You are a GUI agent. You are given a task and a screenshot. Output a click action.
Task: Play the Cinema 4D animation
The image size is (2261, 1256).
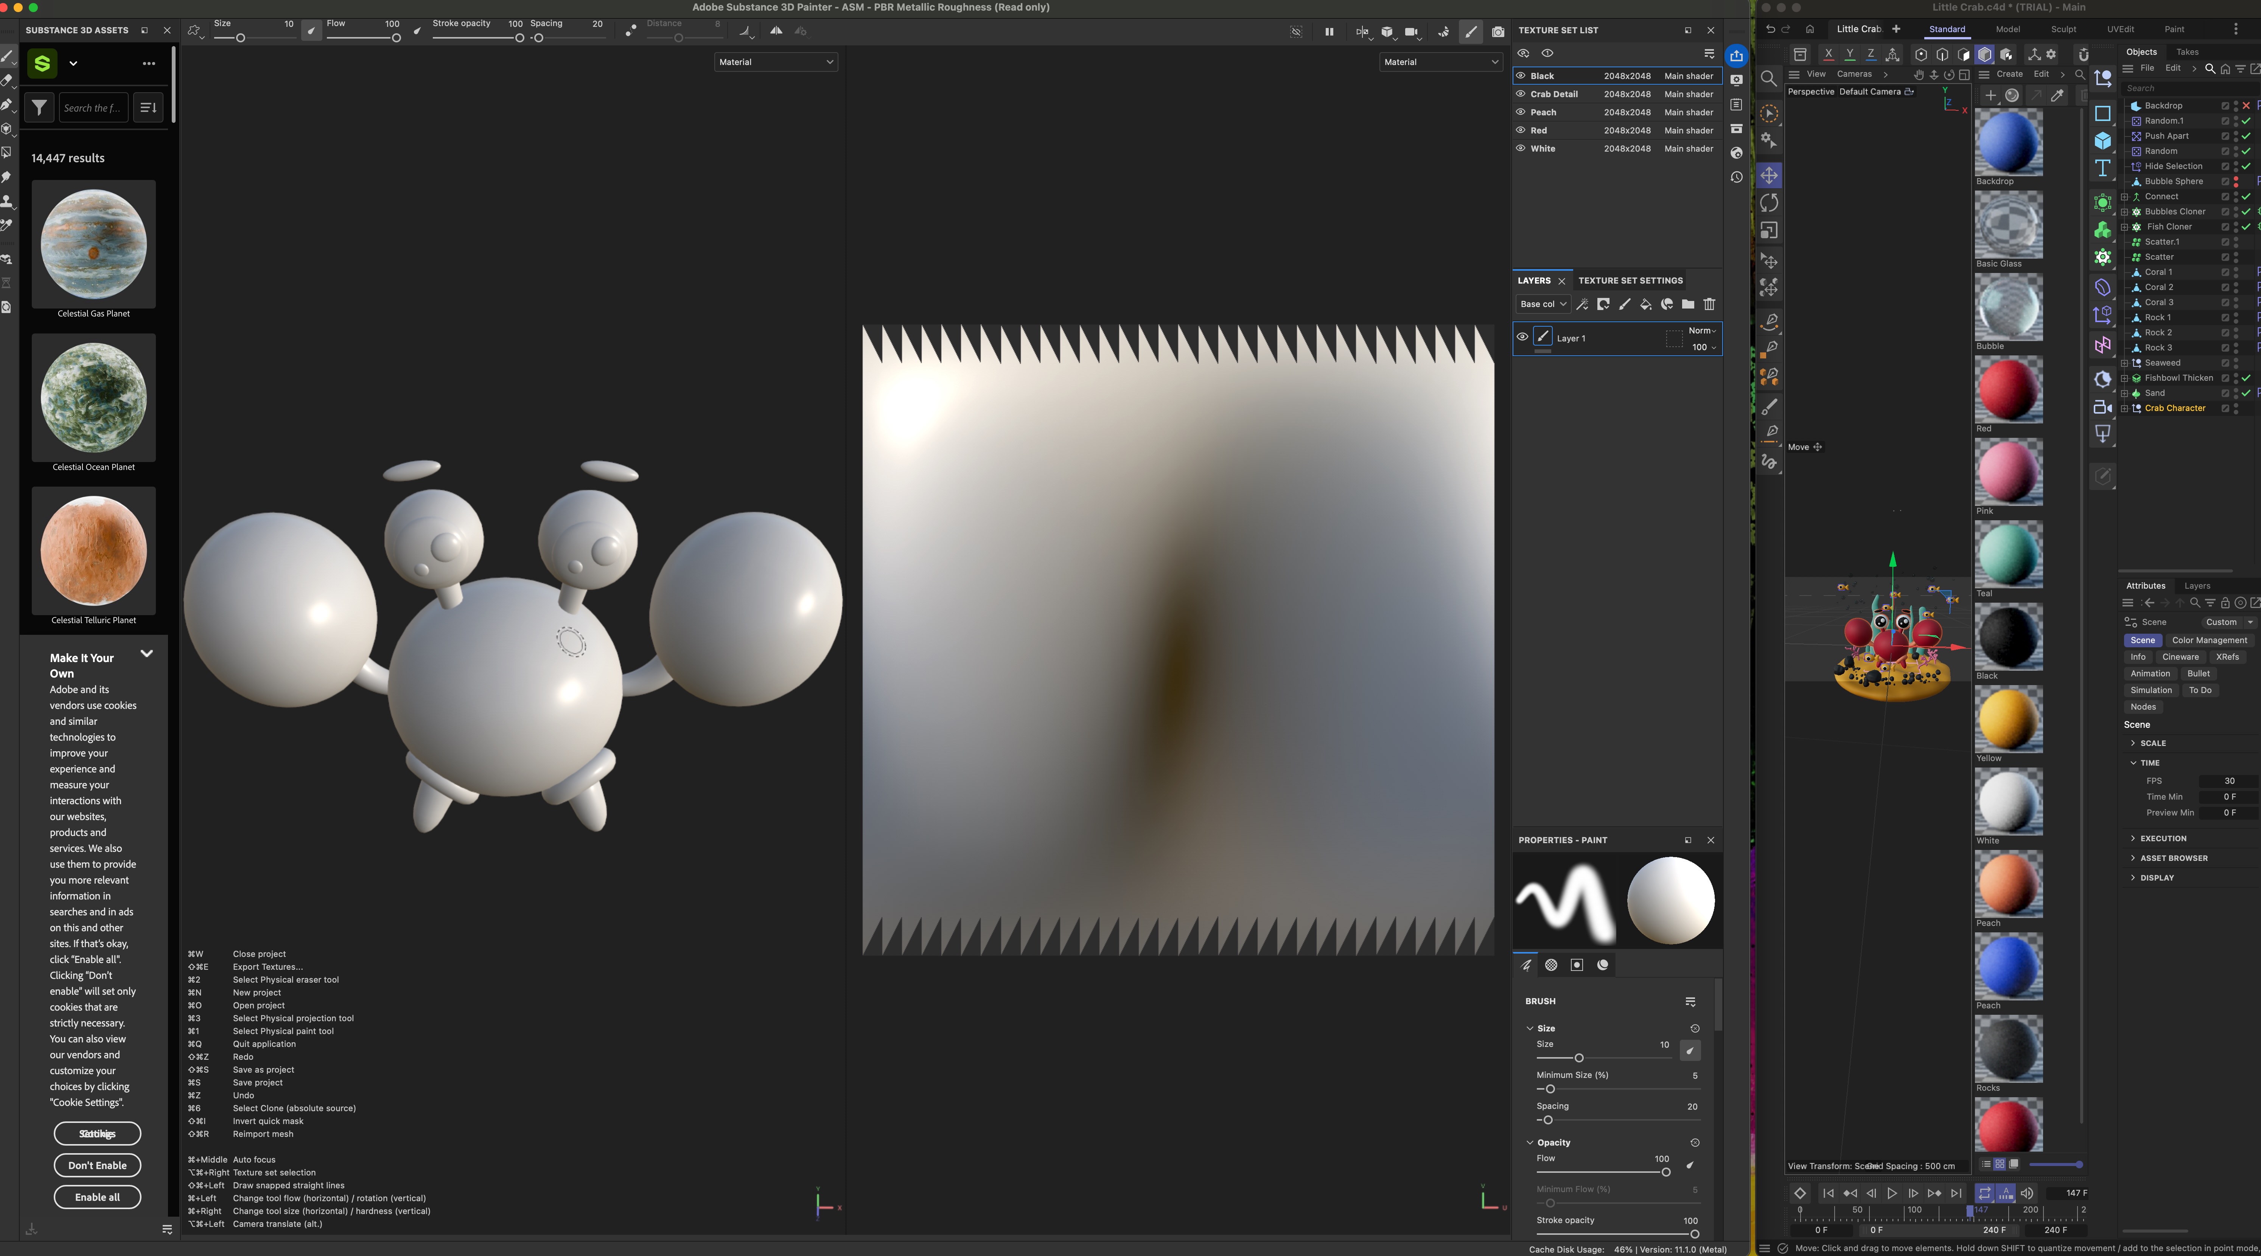(x=1892, y=1193)
